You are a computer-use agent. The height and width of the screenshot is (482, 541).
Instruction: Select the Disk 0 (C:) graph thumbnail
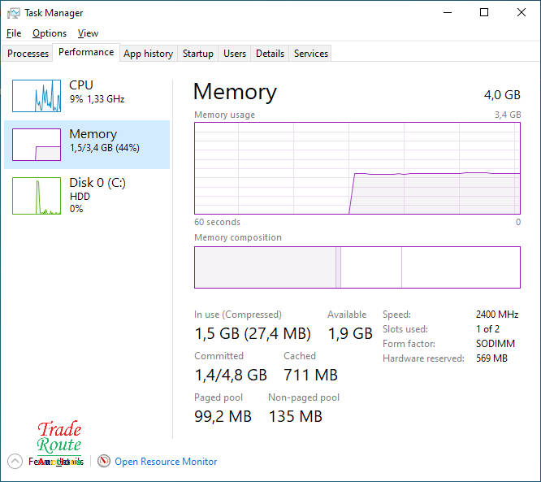37,196
